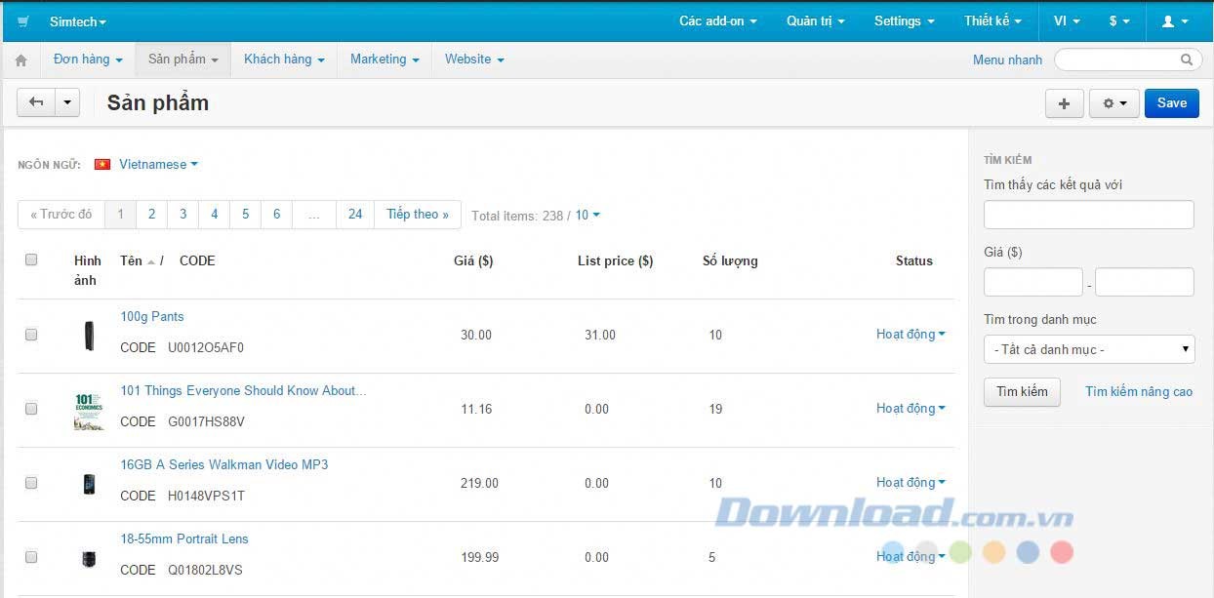1214x598 pixels.
Task: Click the Vietnam flag language icon
Action: [102, 165]
